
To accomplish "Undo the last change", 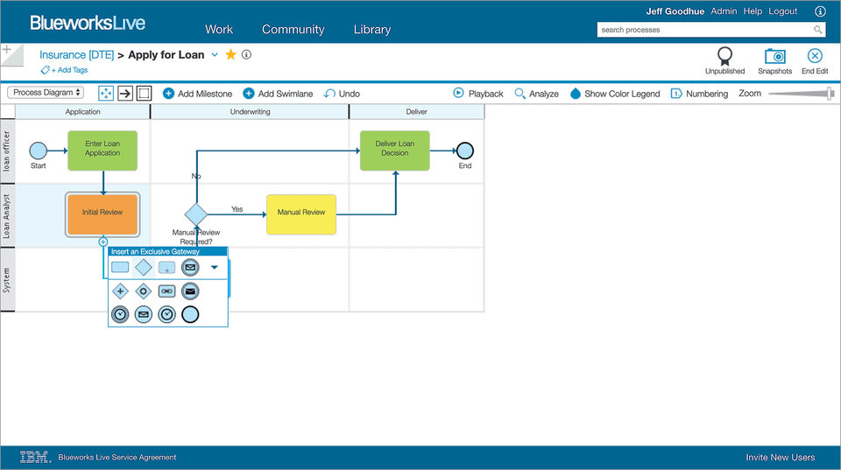I will point(342,94).
